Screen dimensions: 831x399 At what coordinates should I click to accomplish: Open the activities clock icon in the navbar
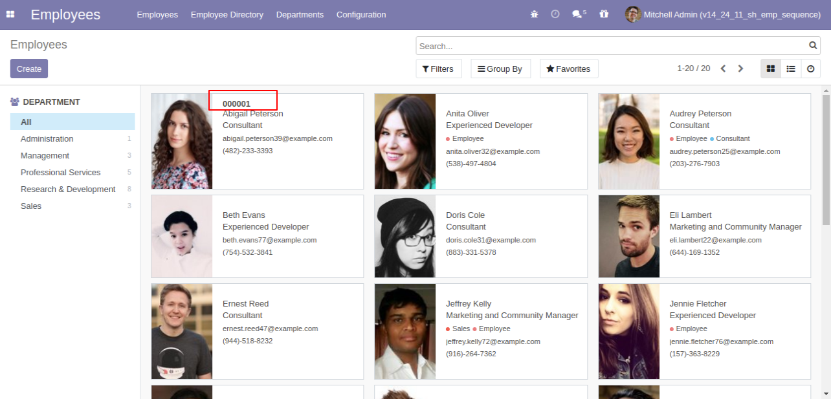click(555, 14)
